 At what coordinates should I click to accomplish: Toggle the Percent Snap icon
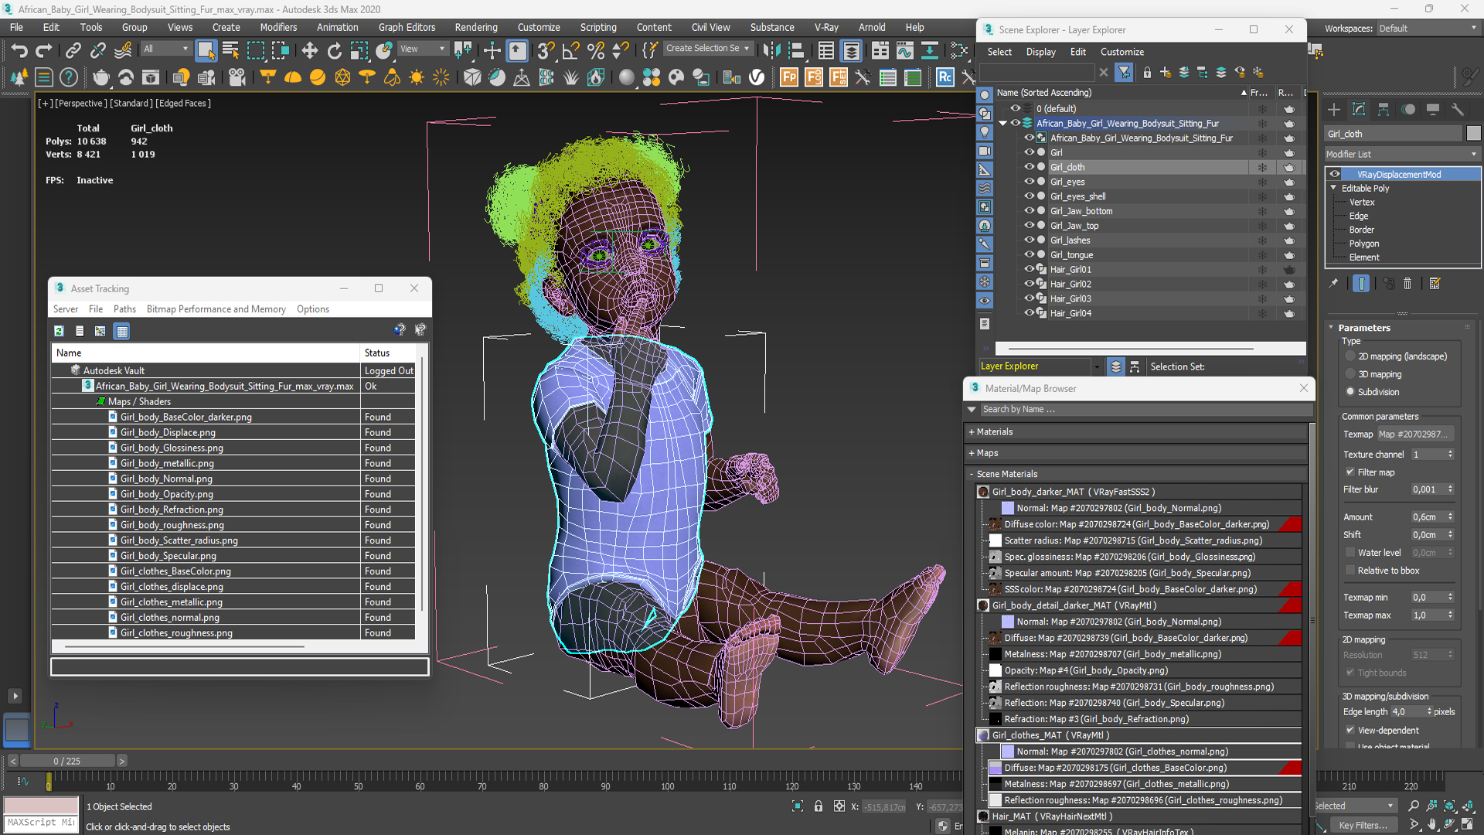(595, 51)
